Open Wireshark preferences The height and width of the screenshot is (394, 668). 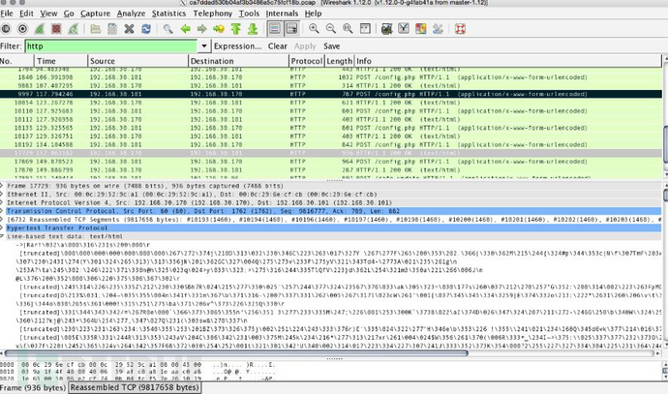438,29
